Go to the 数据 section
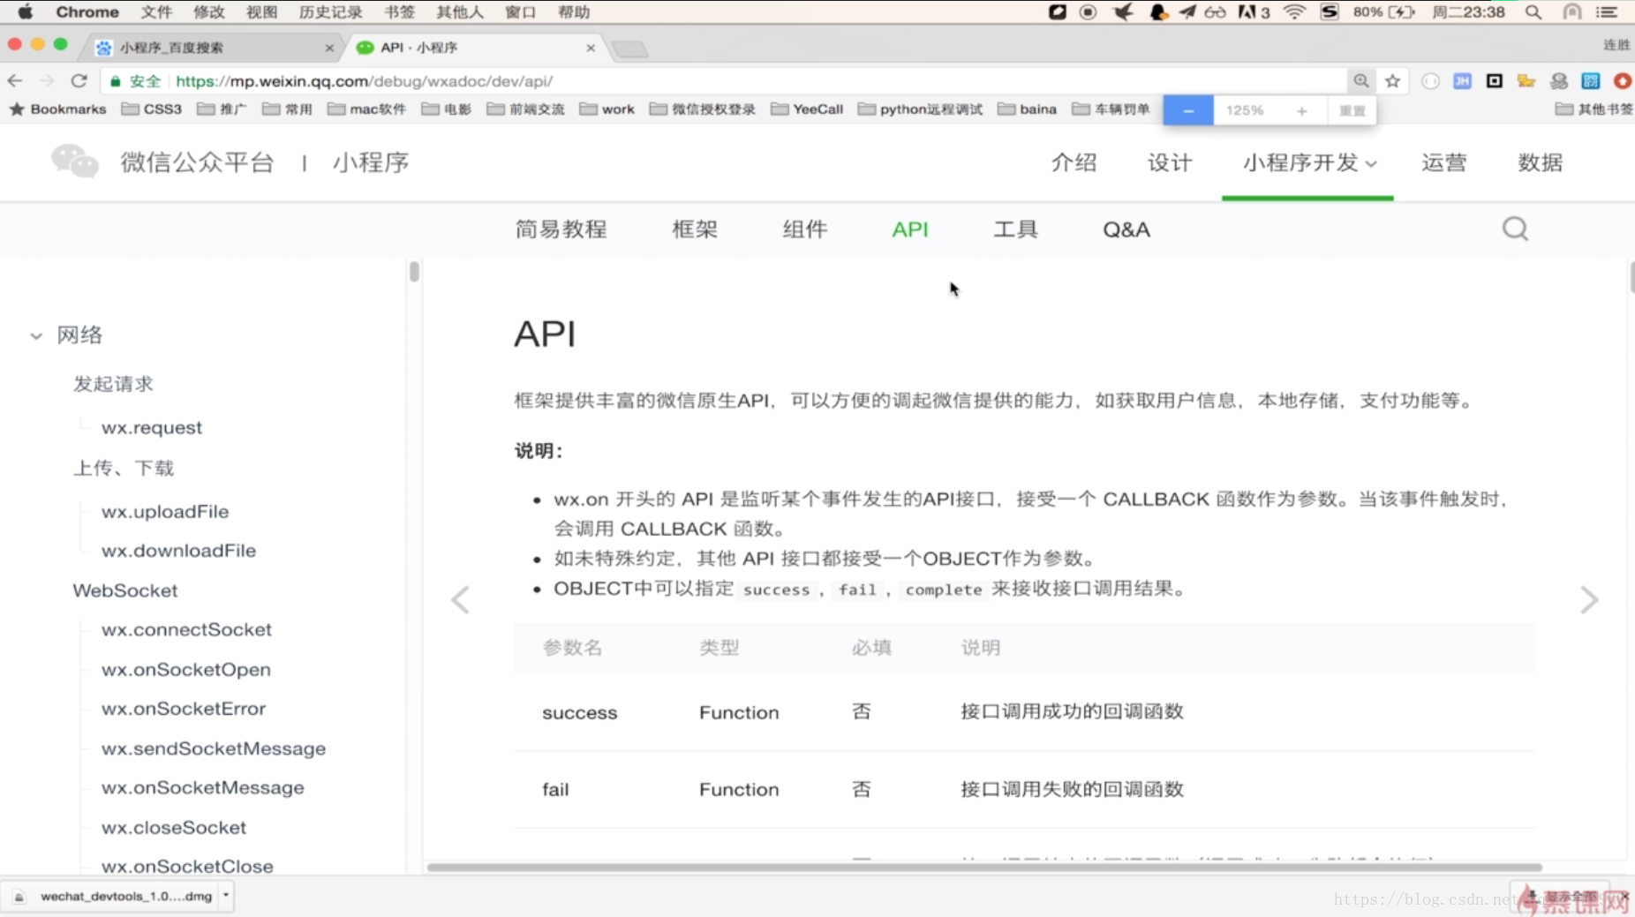Image resolution: width=1635 pixels, height=917 pixels. (1541, 162)
